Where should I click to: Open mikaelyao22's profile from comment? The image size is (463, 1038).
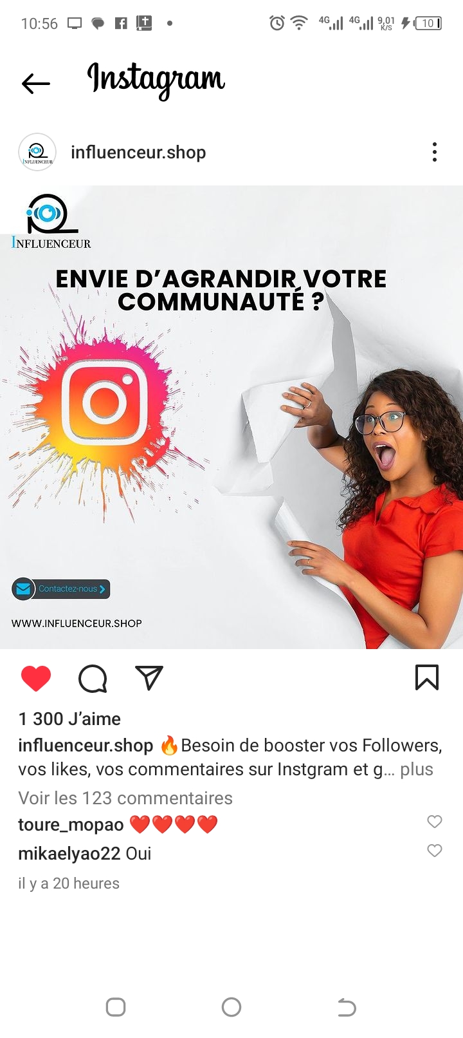pos(69,854)
